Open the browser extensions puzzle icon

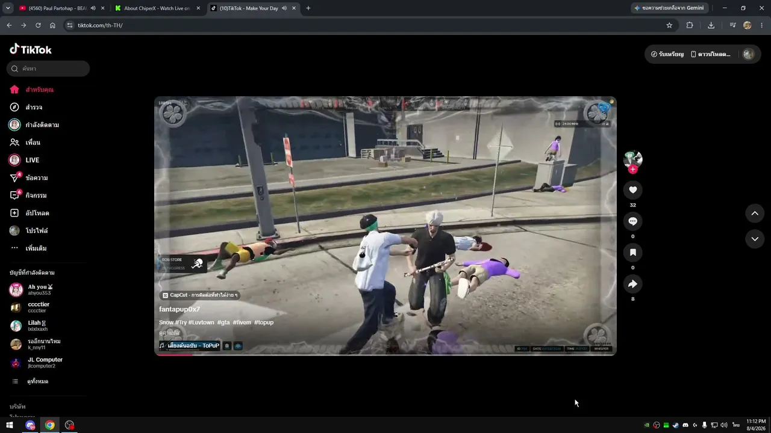click(x=690, y=25)
